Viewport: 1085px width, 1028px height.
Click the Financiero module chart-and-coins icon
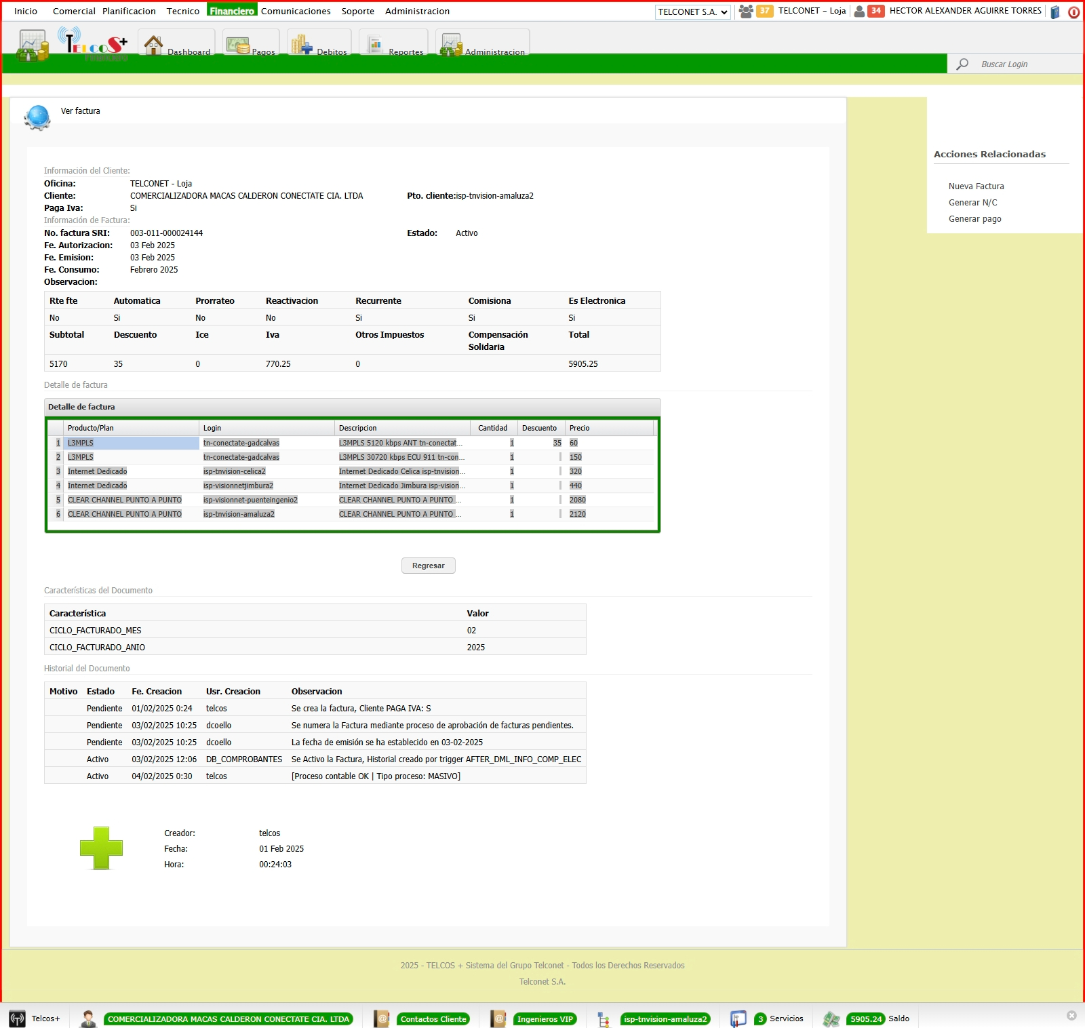click(x=33, y=45)
